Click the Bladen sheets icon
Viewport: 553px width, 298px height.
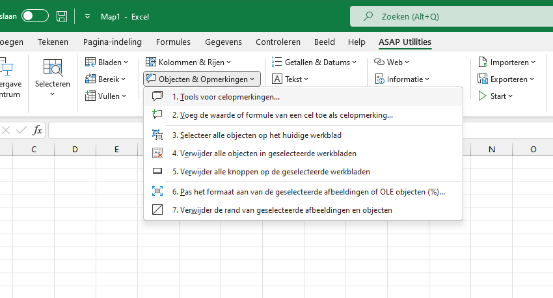[90, 62]
